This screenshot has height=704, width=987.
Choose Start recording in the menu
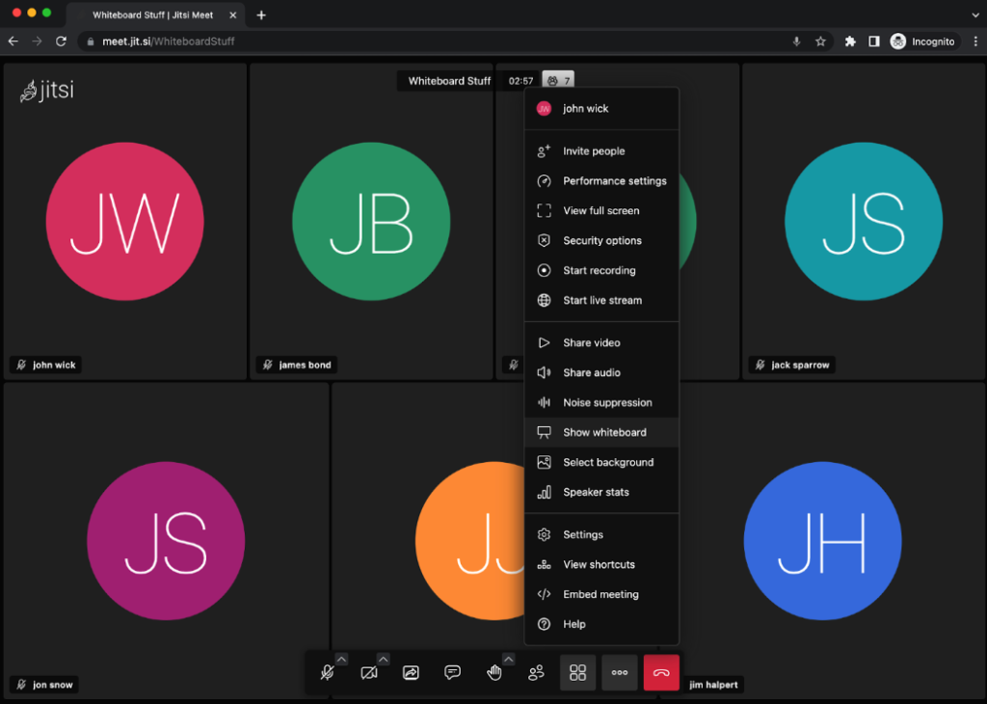pos(599,270)
